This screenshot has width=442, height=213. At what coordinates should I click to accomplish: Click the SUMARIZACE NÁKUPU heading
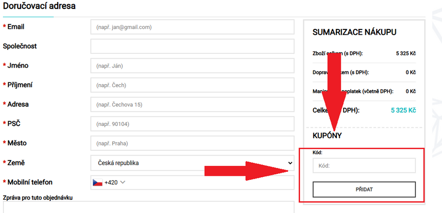click(x=354, y=32)
